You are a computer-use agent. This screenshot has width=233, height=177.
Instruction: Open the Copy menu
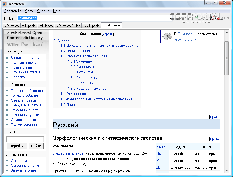click(x=29, y=11)
